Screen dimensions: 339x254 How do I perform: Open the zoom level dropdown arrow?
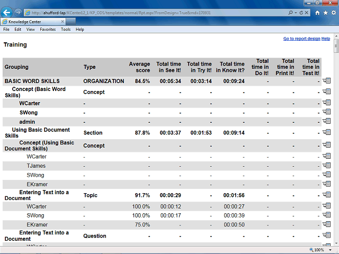pyautogui.click(x=330, y=250)
